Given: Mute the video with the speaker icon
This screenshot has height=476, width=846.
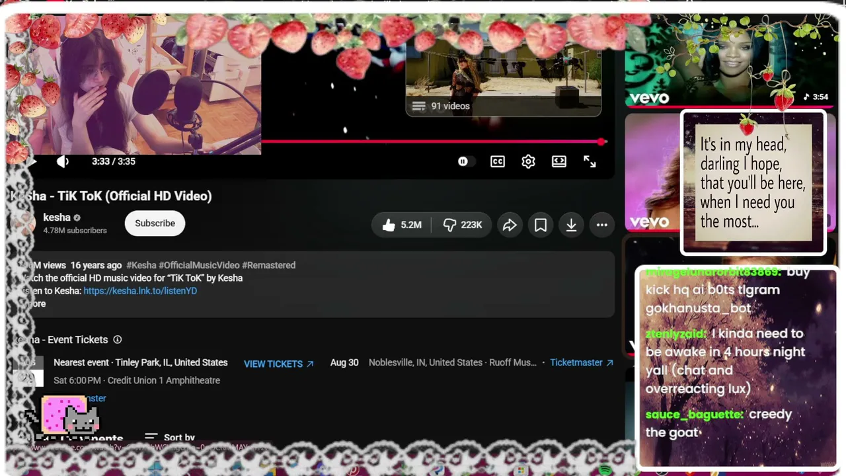Looking at the screenshot, I should pyautogui.click(x=62, y=161).
